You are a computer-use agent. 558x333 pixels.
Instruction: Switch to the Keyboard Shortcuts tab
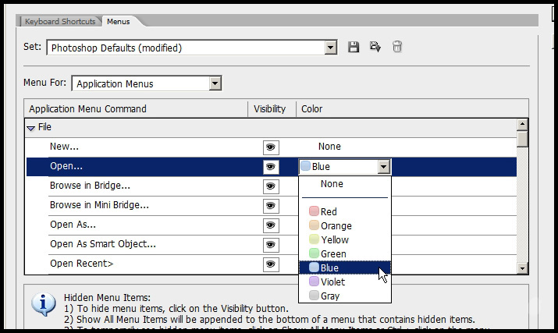(60, 21)
